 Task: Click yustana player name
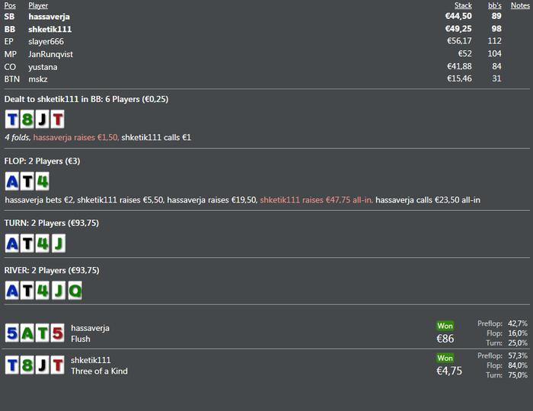click(x=43, y=67)
